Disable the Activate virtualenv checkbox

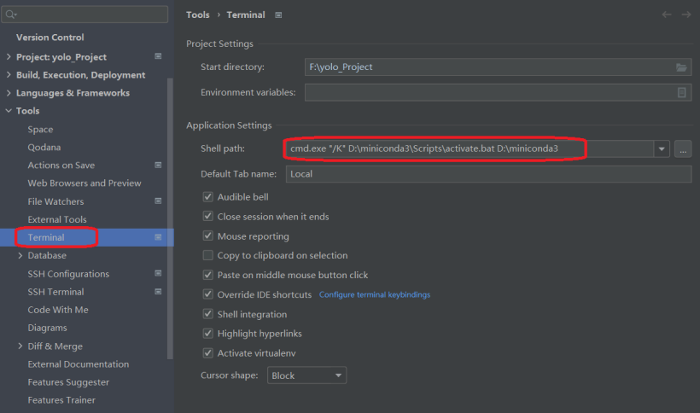coord(207,353)
